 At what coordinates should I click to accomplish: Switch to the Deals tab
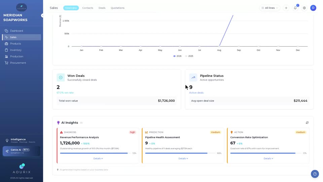(102, 8)
